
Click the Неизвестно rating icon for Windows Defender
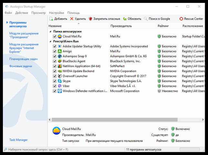point(159,91)
